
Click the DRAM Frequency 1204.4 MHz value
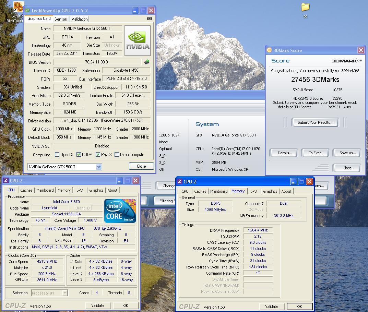coord(258,230)
